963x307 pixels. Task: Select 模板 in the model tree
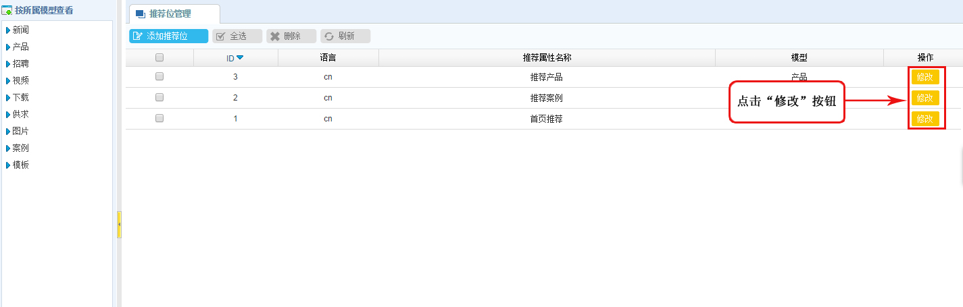coord(21,165)
